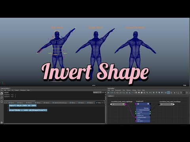This screenshot has height=142, width=190.
Task: Select the shapeInvert1 node title
Action: pyautogui.click(x=140, y=101)
